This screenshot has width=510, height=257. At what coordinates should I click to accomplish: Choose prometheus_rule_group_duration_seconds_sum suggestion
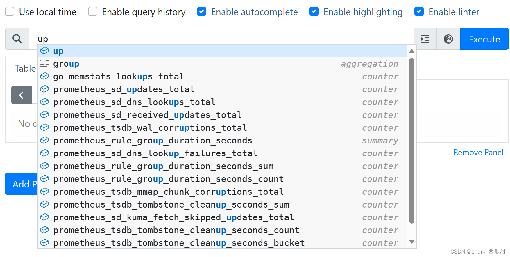[223, 166]
